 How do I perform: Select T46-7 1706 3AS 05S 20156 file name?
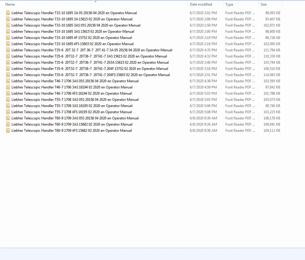click(x=75, y=81)
